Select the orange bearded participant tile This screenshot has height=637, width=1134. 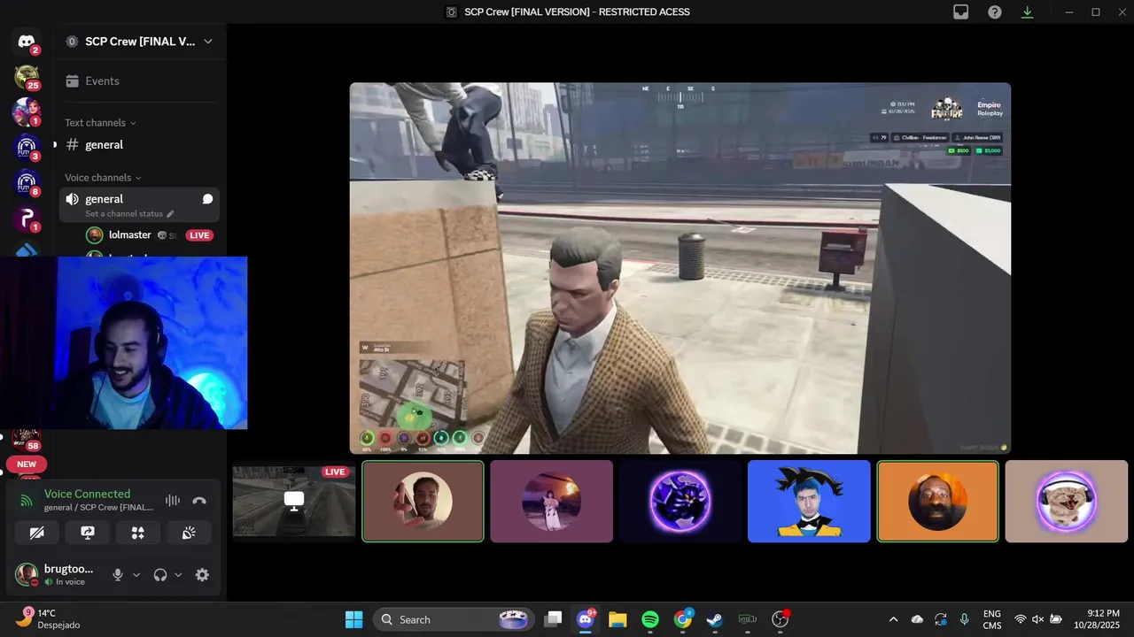(937, 501)
